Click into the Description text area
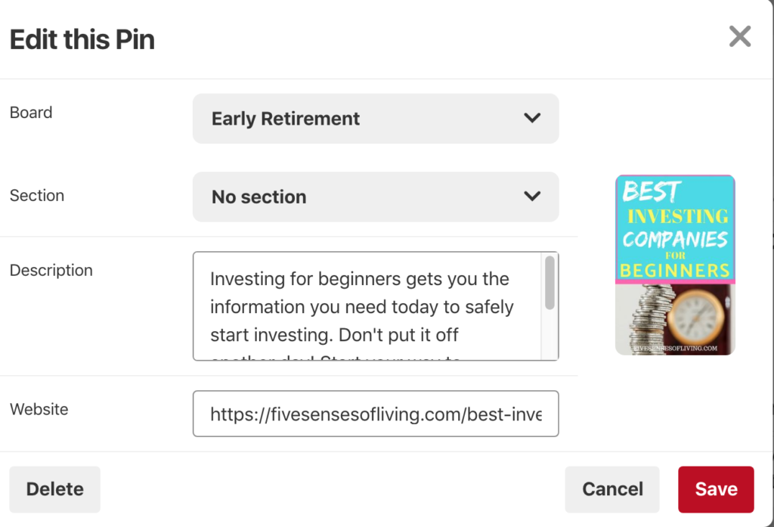 tap(367, 306)
